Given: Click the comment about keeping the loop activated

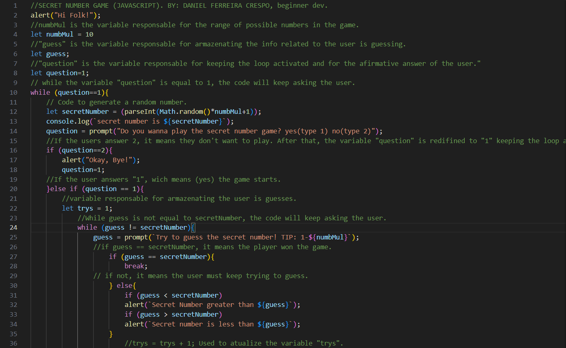Looking at the screenshot, I should point(256,63).
